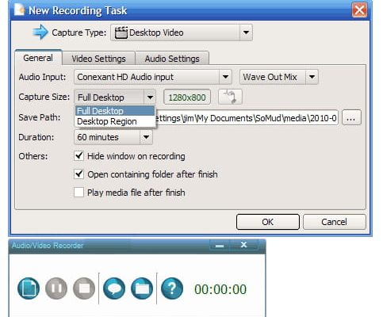The height and width of the screenshot is (317, 383).
Task: Close the New Recording Task dialog
Action: (359, 10)
